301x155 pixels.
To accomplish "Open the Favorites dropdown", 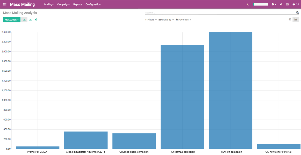I will tap(183, 19).
